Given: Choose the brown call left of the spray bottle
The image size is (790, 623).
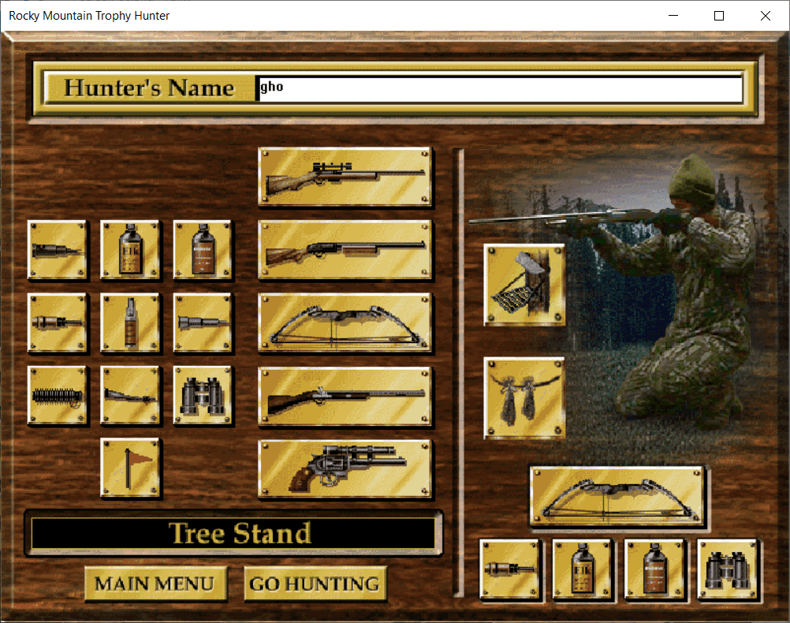Looking at the screenshot, I should coord(58,323).
